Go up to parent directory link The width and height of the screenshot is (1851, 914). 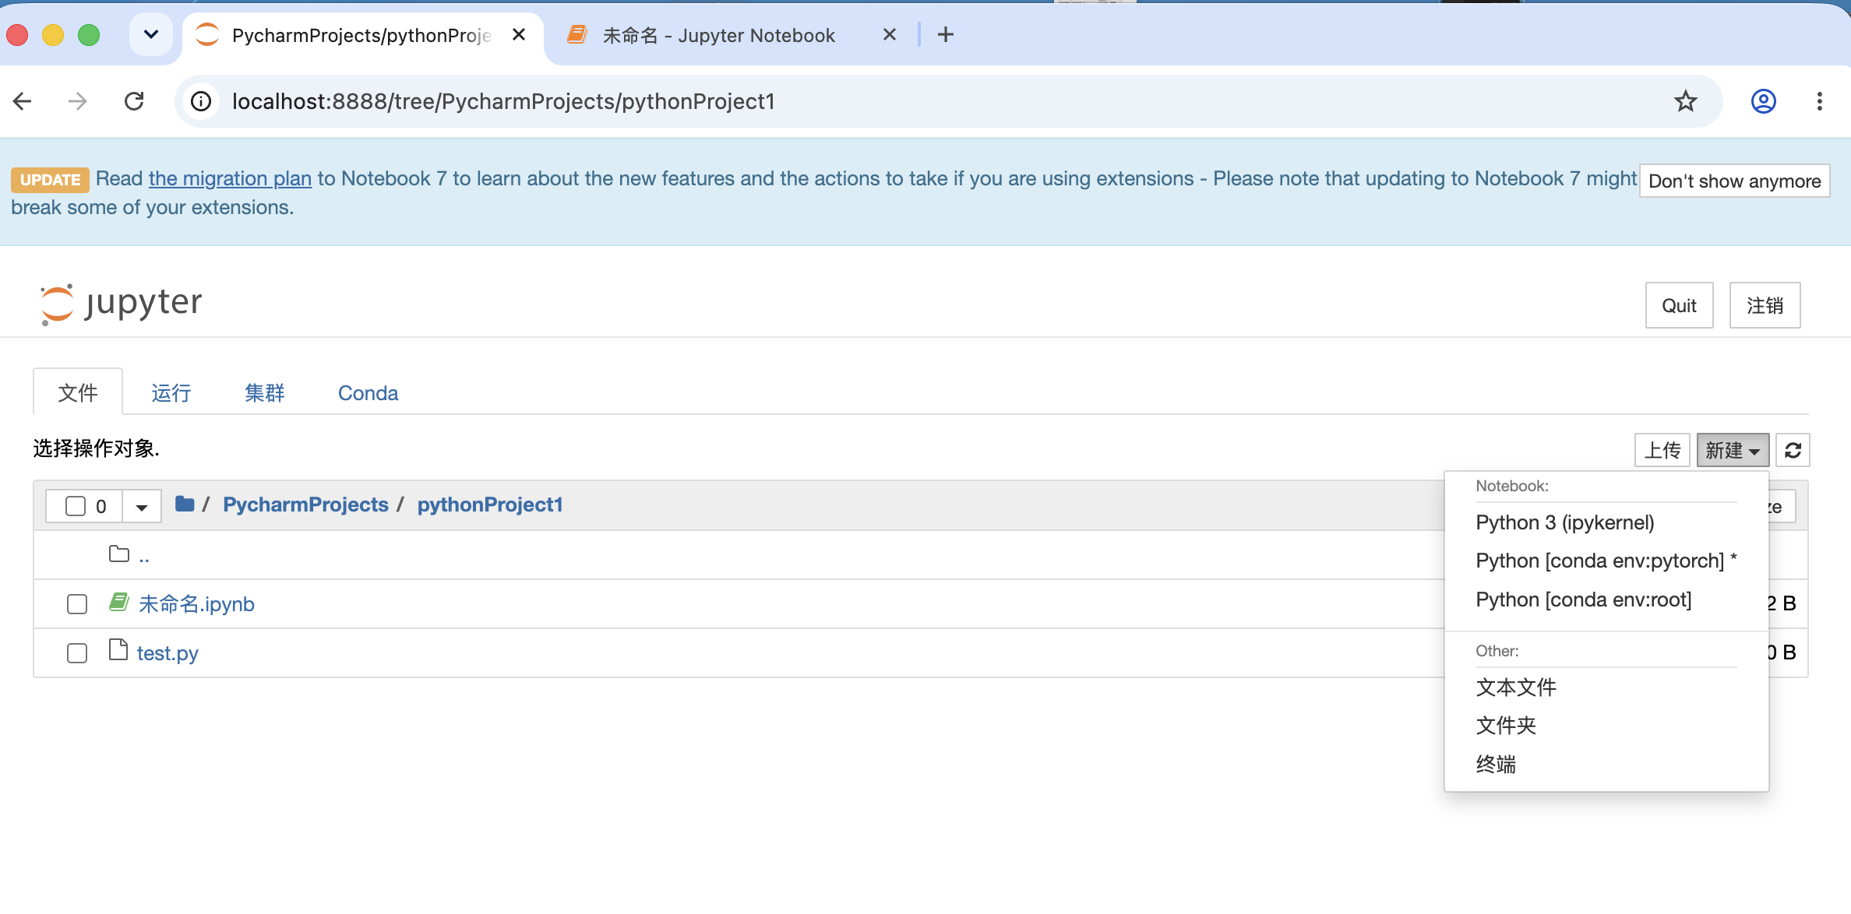144,556
